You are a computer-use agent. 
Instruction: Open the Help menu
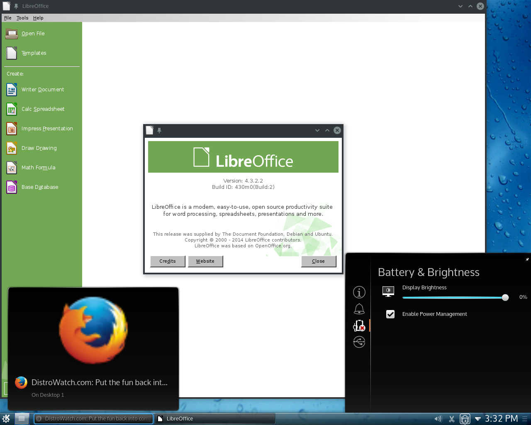(x=38, y=18)
